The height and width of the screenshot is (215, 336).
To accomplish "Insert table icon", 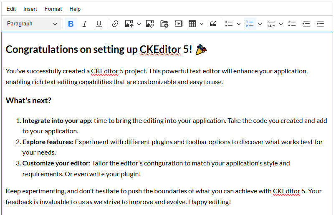I will [192, 24].
